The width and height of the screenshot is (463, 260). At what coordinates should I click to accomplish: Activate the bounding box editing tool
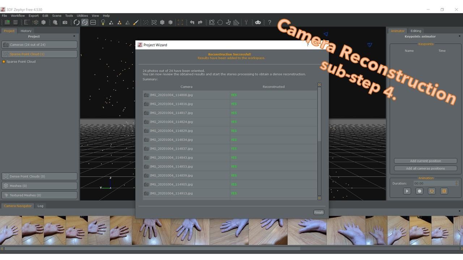(180, 22)
